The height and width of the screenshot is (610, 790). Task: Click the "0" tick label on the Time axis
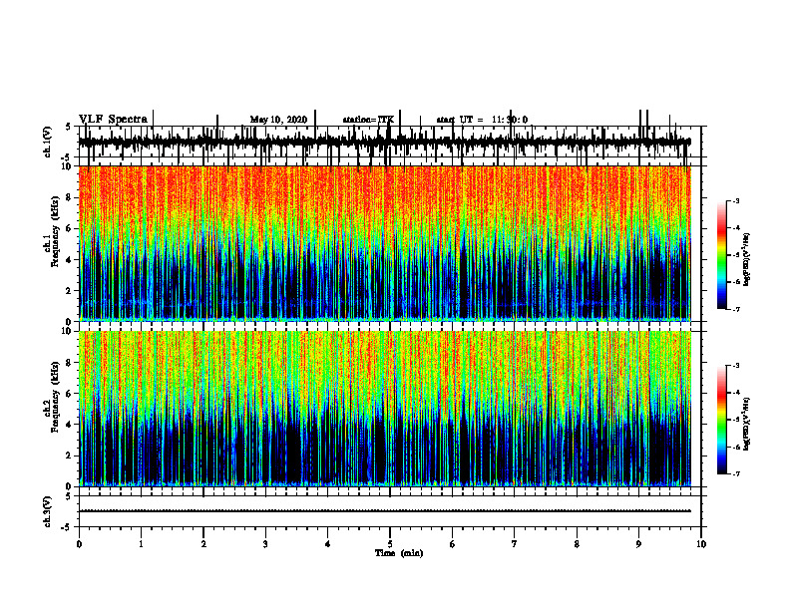(x=79, y=544)
